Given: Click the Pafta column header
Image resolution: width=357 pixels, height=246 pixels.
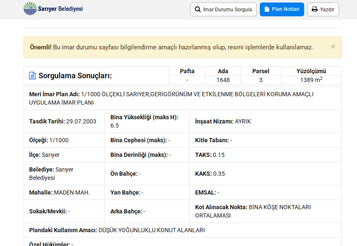Looking at the screenshot, I should click(x=187, y=71).
